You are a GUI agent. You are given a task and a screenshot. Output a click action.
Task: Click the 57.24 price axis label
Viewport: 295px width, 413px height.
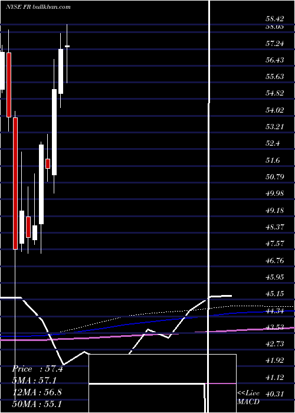tap(274, 43)
